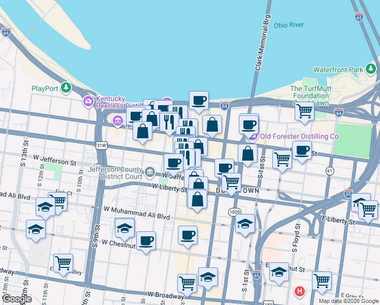
Task: Click the Jefferson County District Court icon
Action: [150, 172]
